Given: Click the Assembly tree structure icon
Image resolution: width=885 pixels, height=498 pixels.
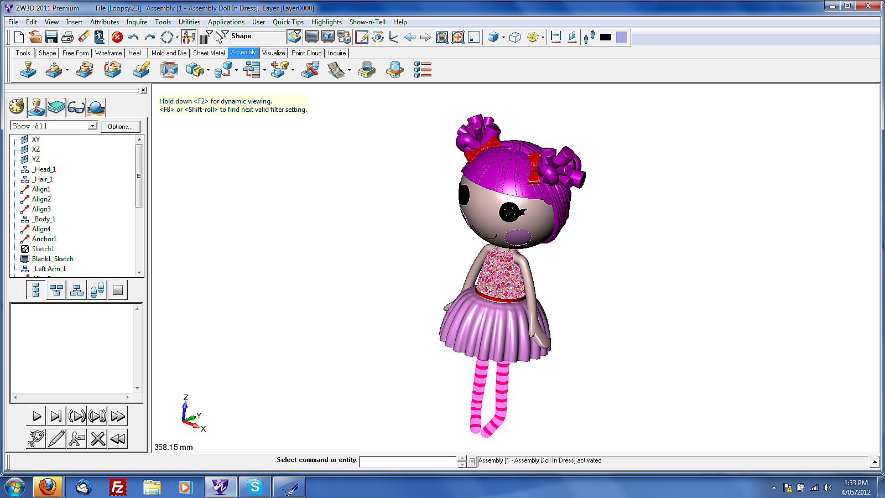Looking at the screenshot, I should (x=252, y=70).
